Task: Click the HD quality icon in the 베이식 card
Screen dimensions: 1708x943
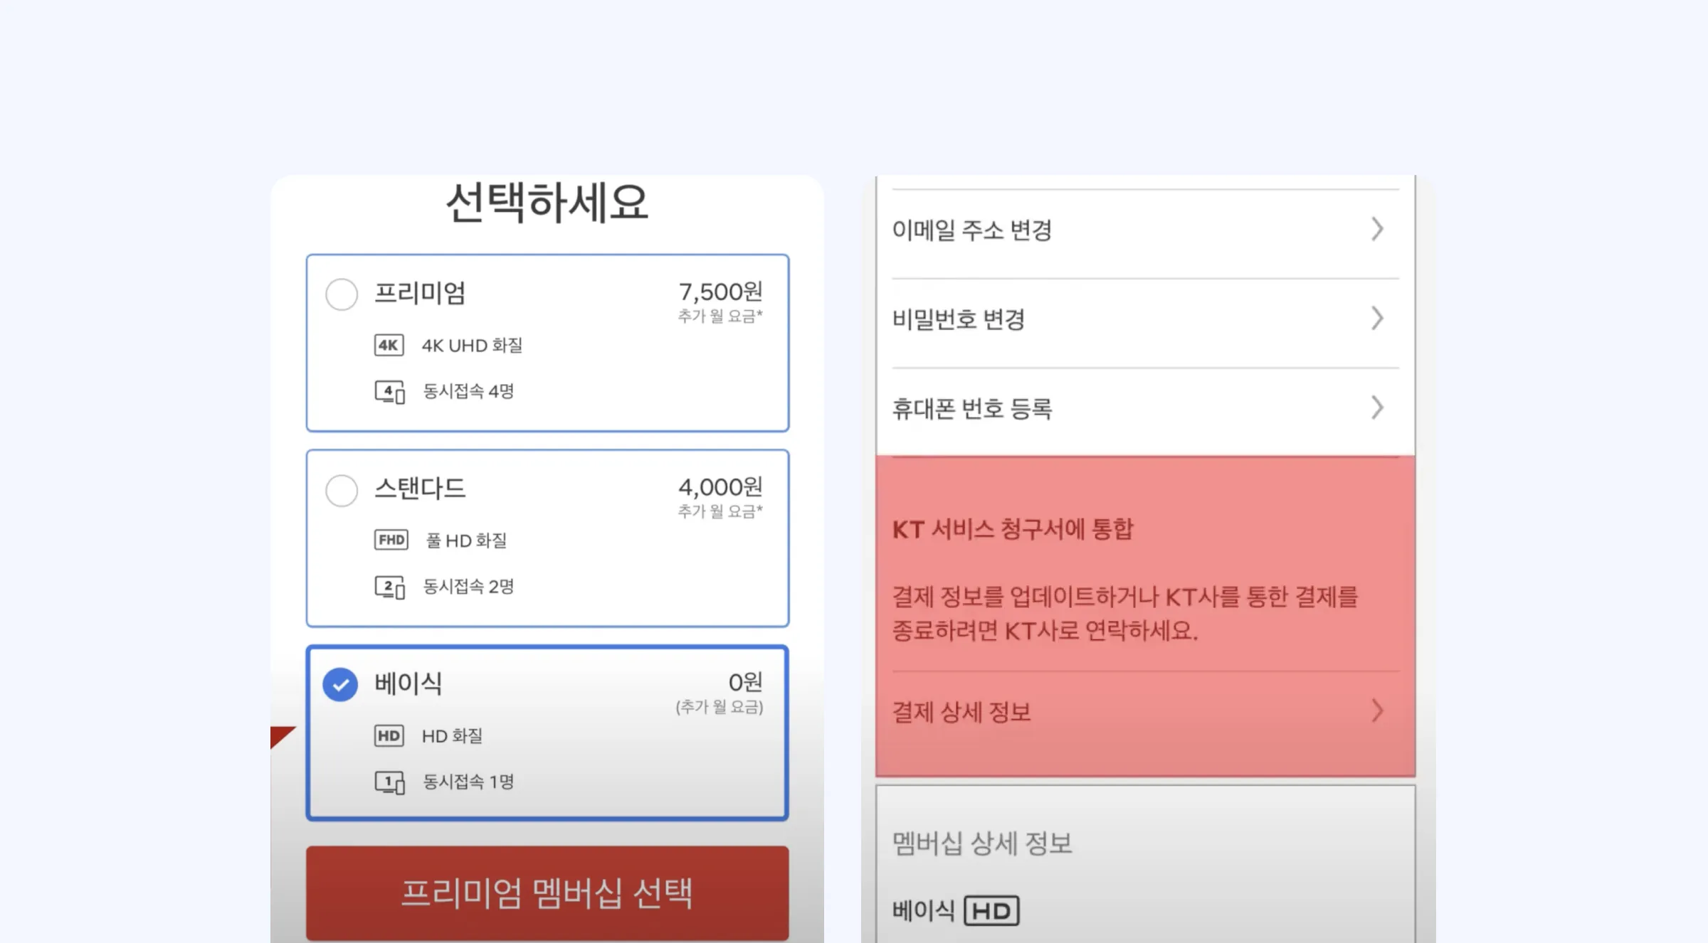Action: tap(389, 735)
